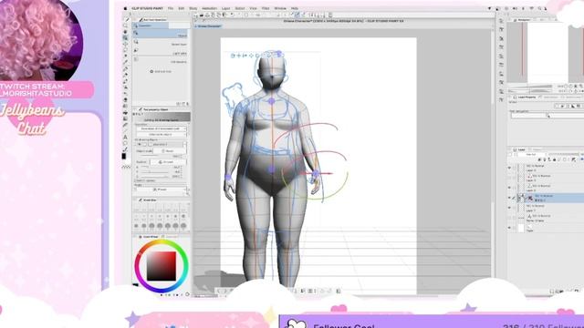Click the previous arrow in bottom 3D launcher
This screenshot has height=328, width=584.
coord(219,291)
